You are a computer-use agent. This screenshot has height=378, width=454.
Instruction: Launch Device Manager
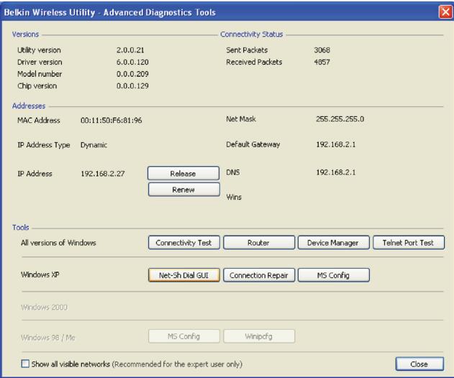pos(333,243)
